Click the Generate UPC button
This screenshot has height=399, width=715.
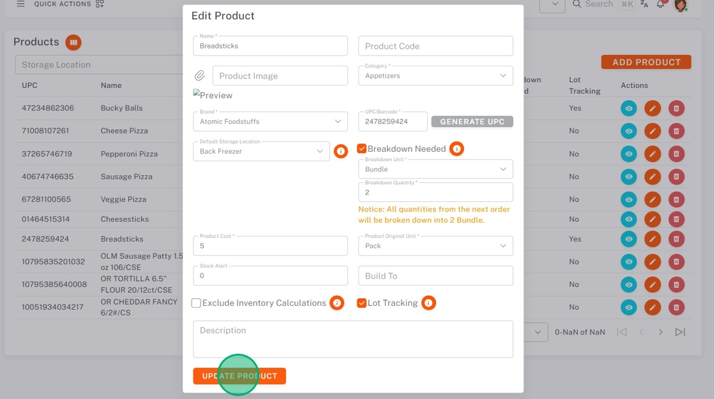coord(472,122)
